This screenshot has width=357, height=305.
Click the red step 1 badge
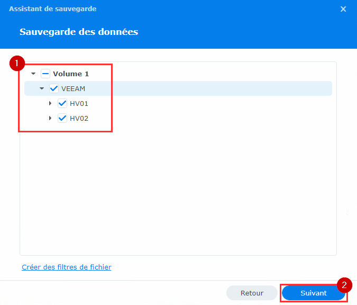[x=17, y=63]
